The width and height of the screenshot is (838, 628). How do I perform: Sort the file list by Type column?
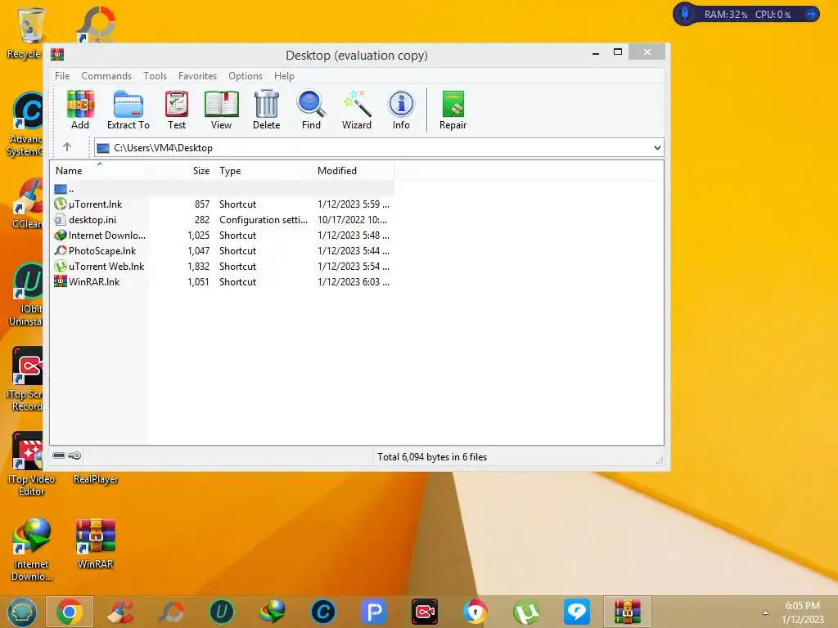[264, 171]
